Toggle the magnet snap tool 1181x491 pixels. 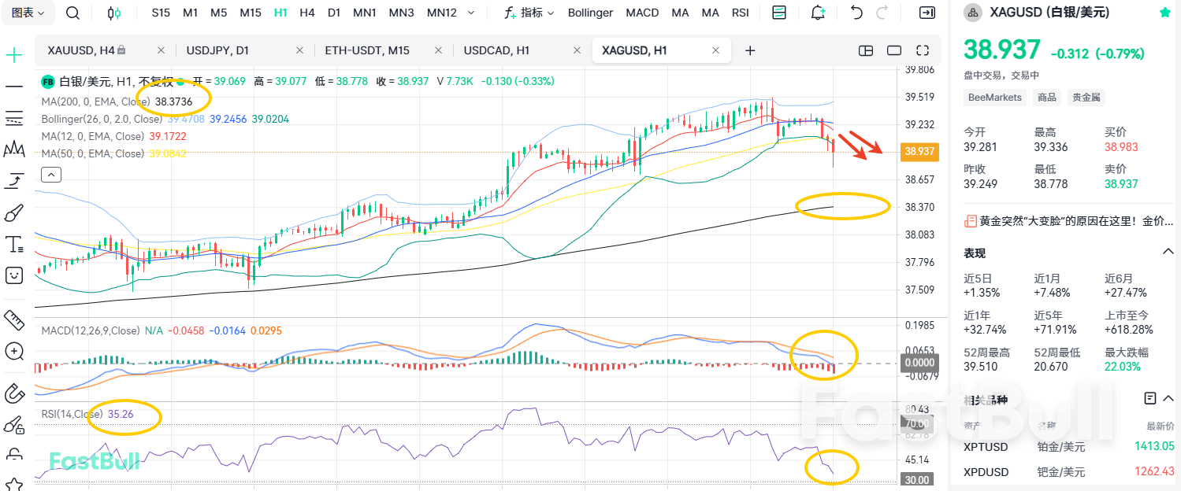[x=15, y=393]
